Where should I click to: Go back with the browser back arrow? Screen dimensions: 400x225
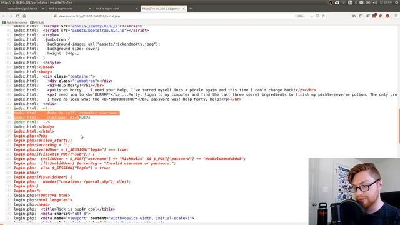click(x=4, y=16)
